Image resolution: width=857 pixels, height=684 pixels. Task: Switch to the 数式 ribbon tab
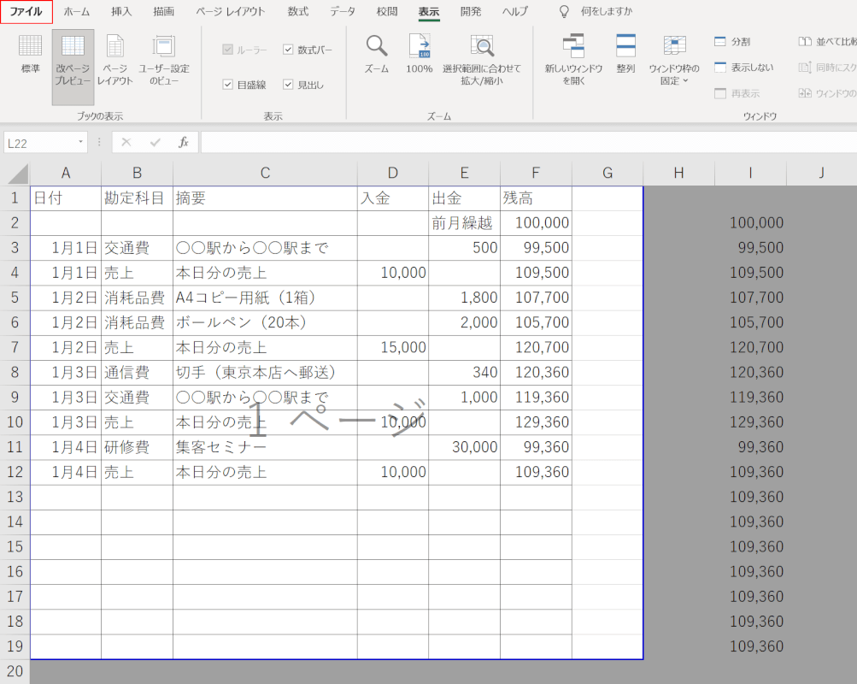pos(298,12)
